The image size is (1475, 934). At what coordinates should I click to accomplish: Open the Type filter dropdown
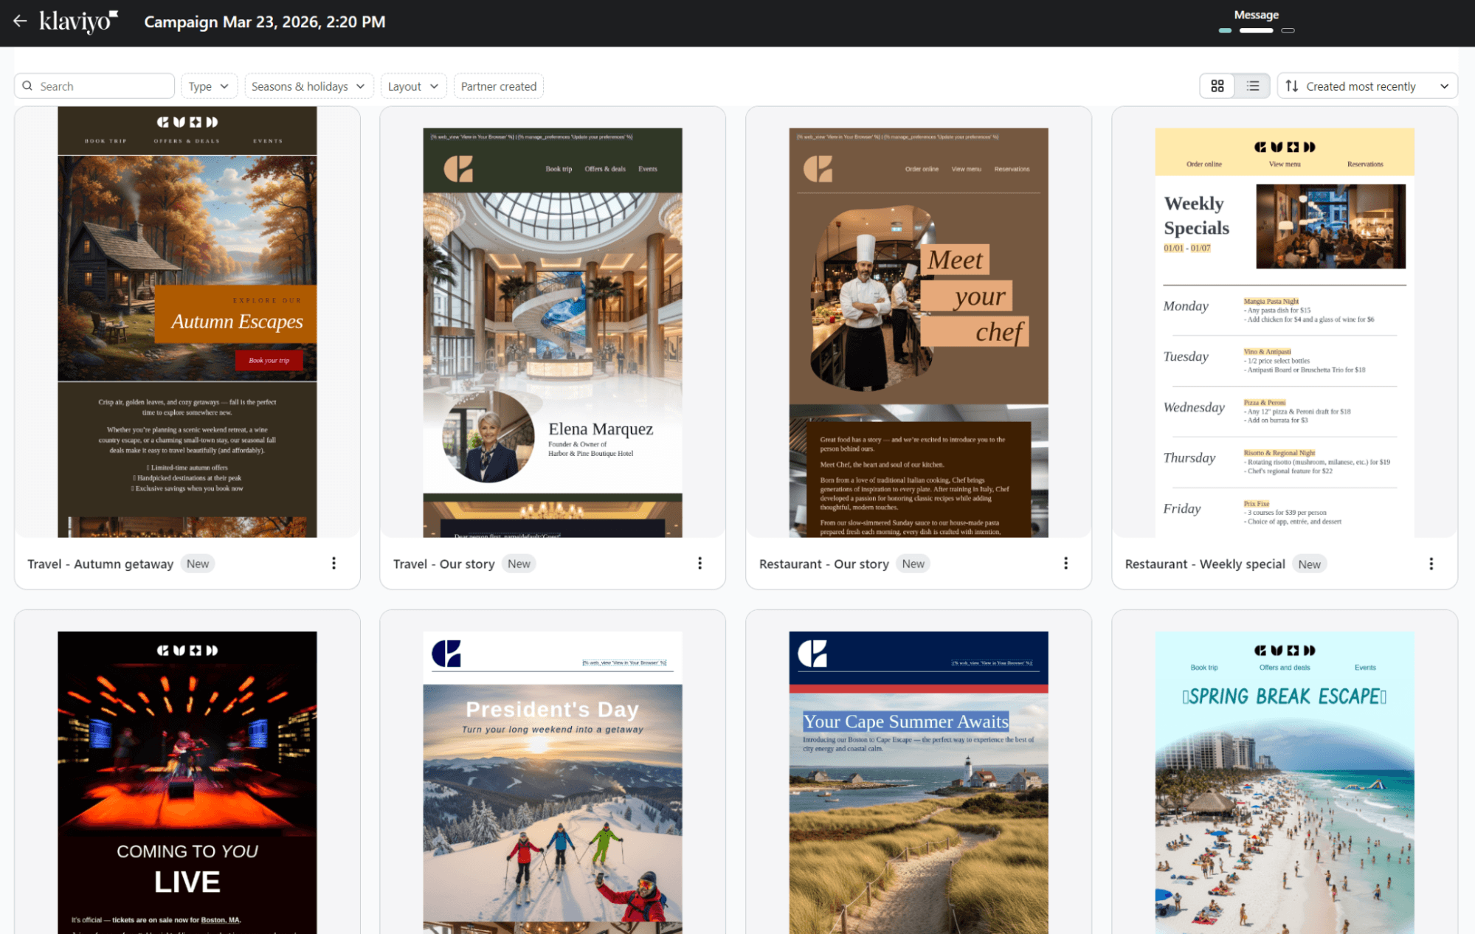point(209,86)
